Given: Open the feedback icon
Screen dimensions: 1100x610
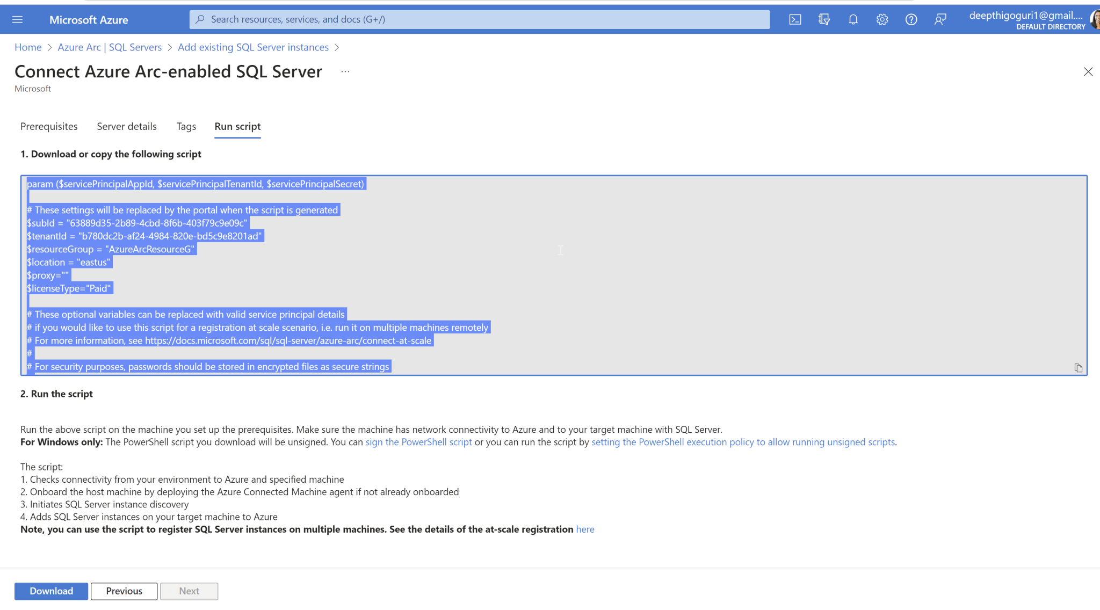Looking at the screenshot, I should coord(940,19).
